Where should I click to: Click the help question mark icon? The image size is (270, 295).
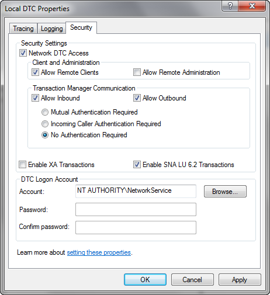pos(230,6)
